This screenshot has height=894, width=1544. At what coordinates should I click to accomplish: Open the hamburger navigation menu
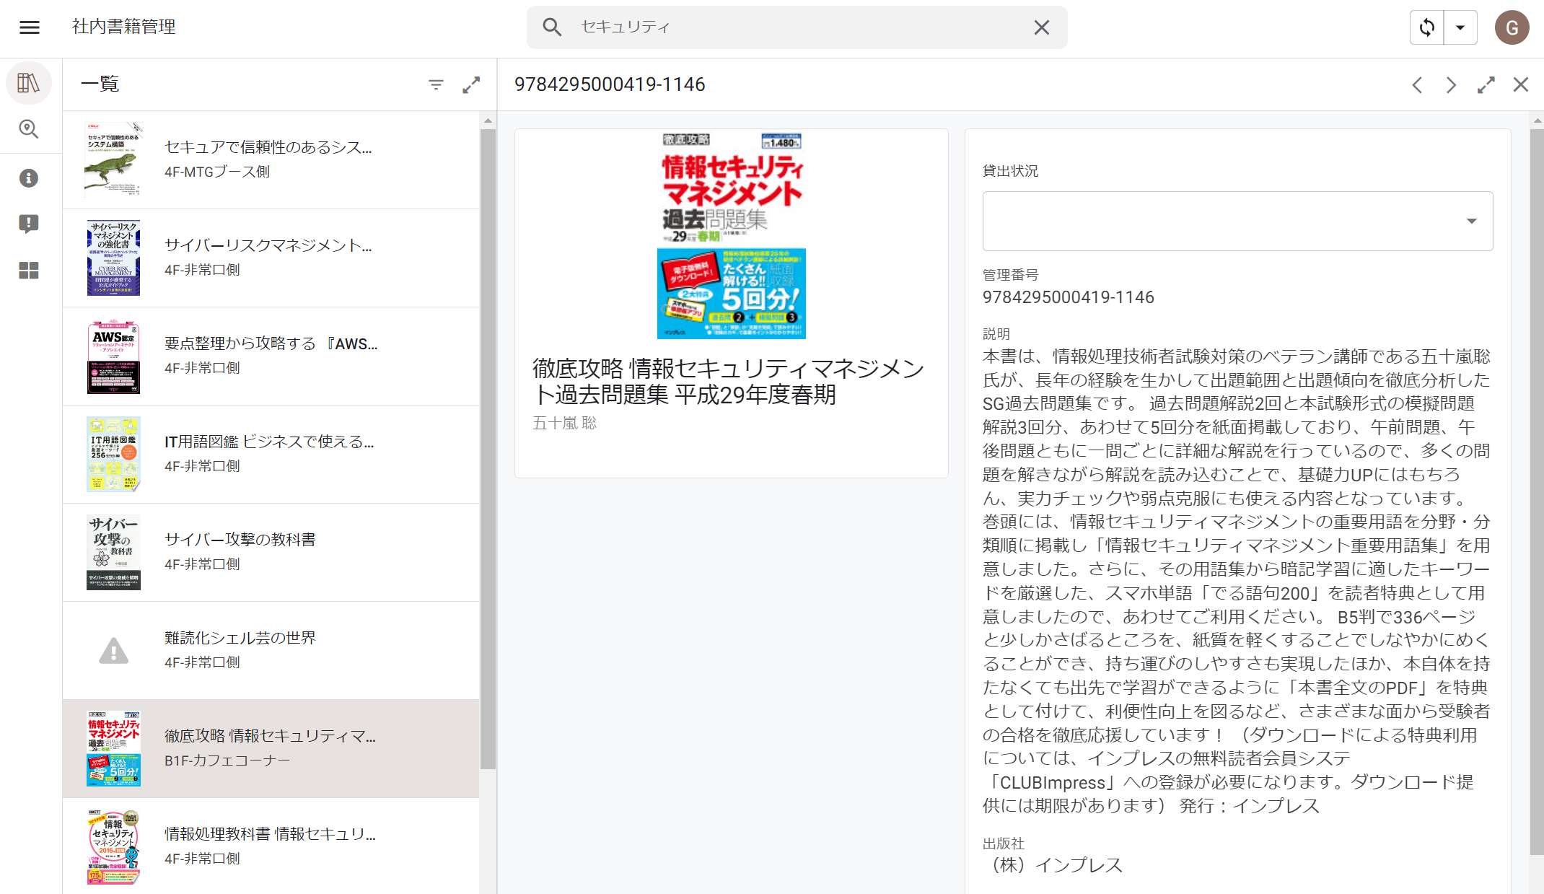click(x=30, y=27)
